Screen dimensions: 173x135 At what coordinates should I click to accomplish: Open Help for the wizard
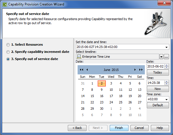(160, 128)
